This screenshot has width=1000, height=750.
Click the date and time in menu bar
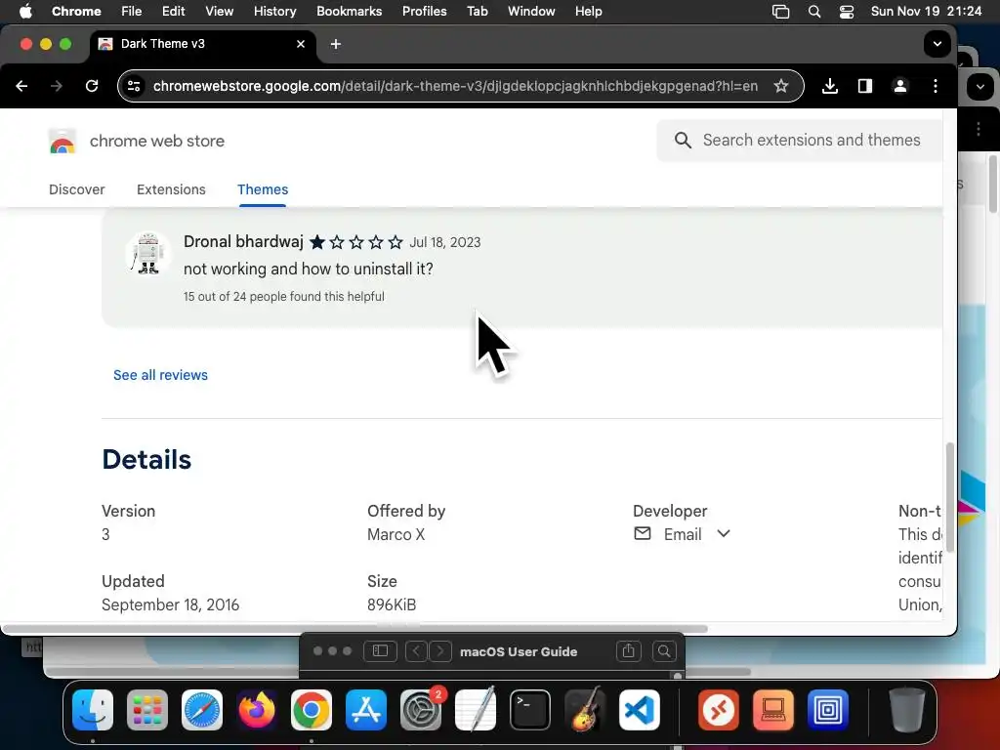(x=926, y=12)
